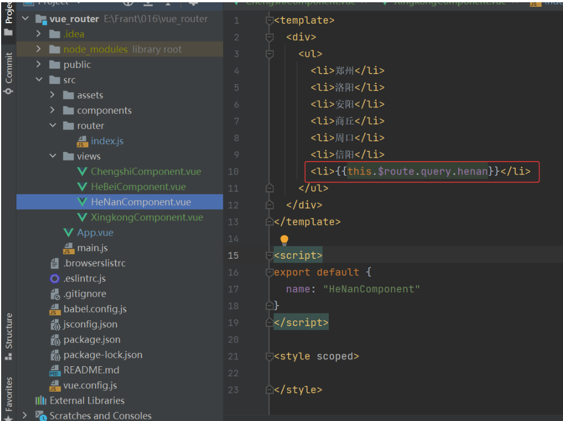563x421 pixels.
Task: Open .gitignore file
Action: [x=85, y=294]
